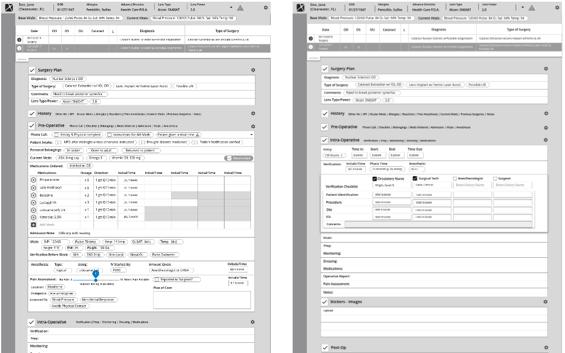Open Pre-Operative section gear on left screen

click(253, 126)
